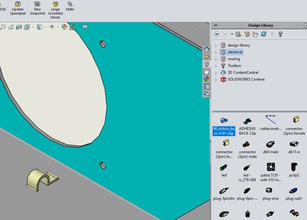Select the db9 male connector

271,147
